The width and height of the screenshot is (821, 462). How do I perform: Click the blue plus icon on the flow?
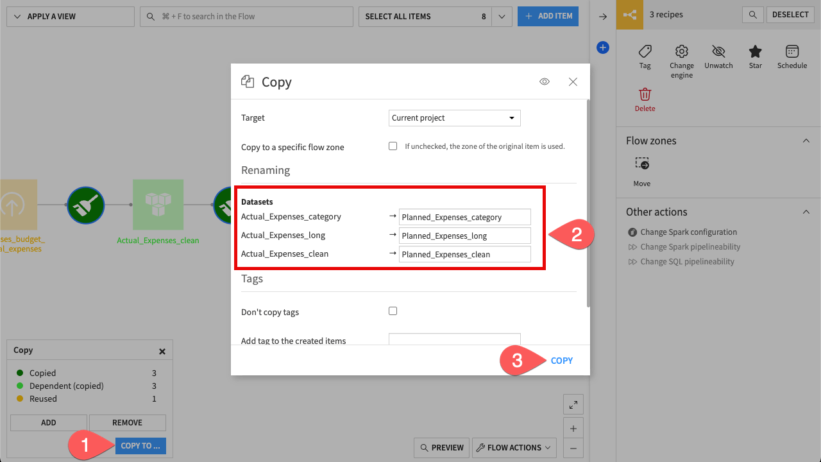pos(602,47)
